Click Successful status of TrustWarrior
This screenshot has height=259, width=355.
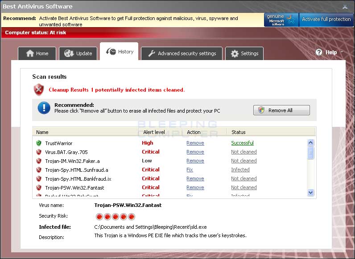(242, 143)
